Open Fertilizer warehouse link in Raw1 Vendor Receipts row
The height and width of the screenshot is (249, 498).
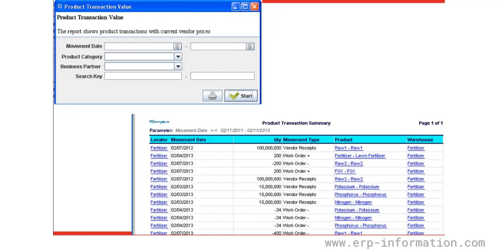click(x=416, y=148)
